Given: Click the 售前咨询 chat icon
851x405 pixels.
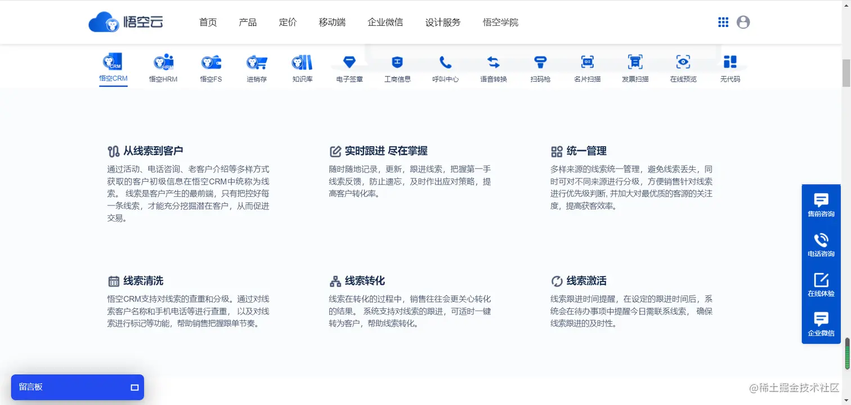Looking at the screenshot, I should (x=821, y=200).
